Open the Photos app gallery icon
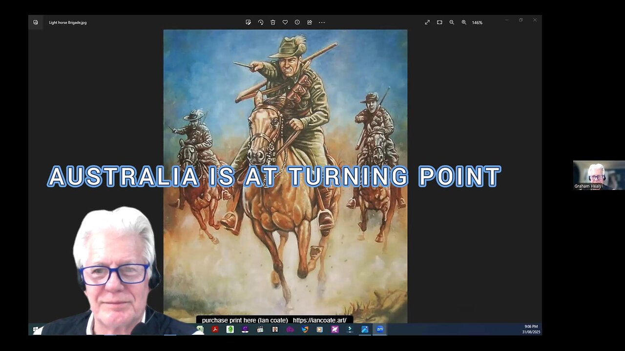 [x=36, y=22]
